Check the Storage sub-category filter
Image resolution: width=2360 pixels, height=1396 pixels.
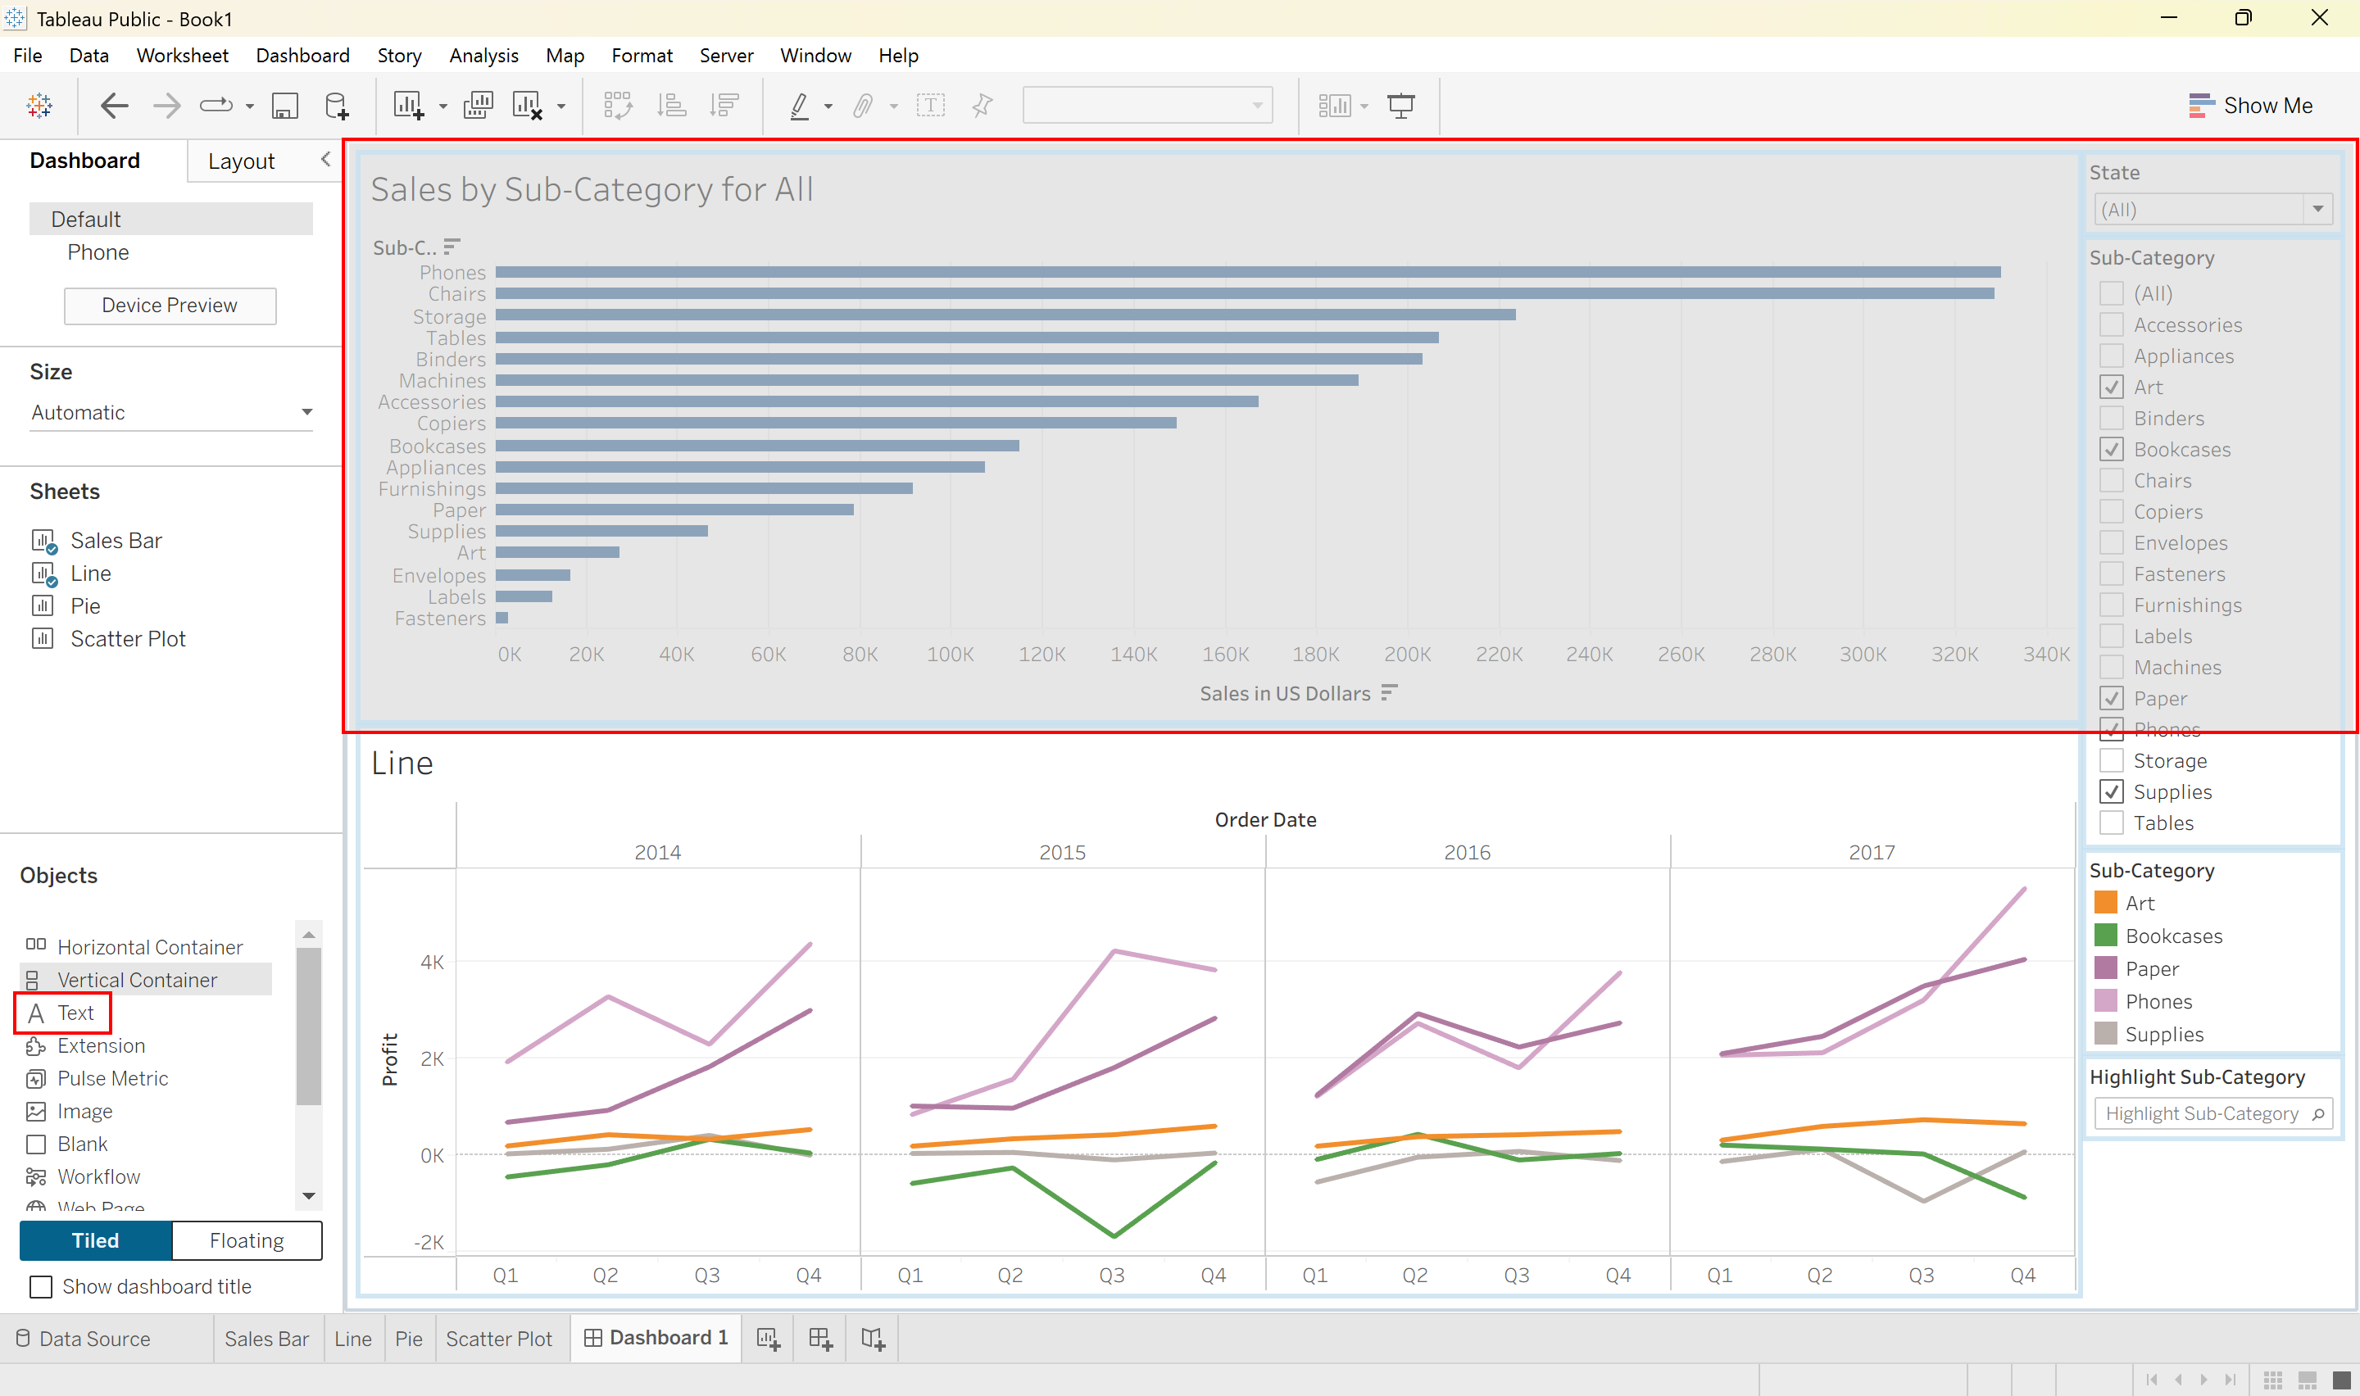pyautogui.click(x=2112, y=760)
